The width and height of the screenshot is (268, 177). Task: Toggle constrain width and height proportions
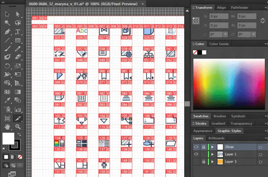(263, 21)
